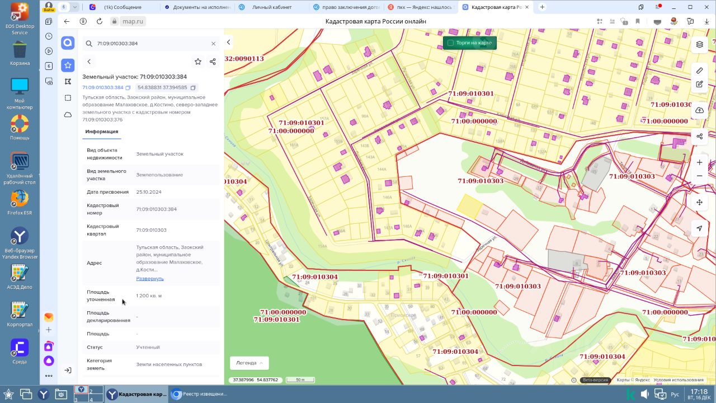716x403 pixels.
Task: Click the cloud upload icon on map
Action: click(699, 110)
